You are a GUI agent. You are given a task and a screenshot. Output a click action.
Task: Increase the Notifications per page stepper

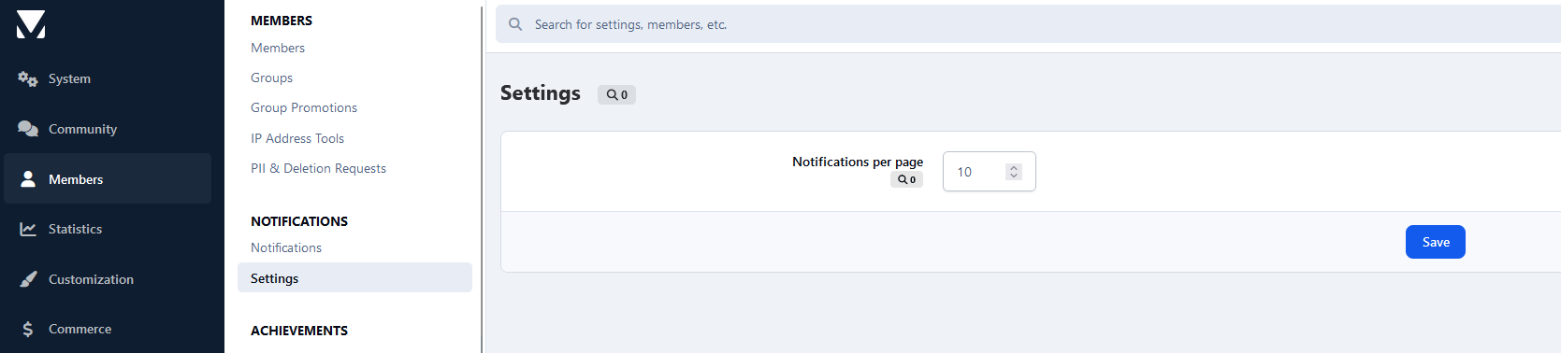[1014, 168]
